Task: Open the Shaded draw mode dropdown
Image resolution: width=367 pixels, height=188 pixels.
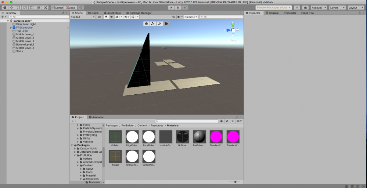Action: 83,17
